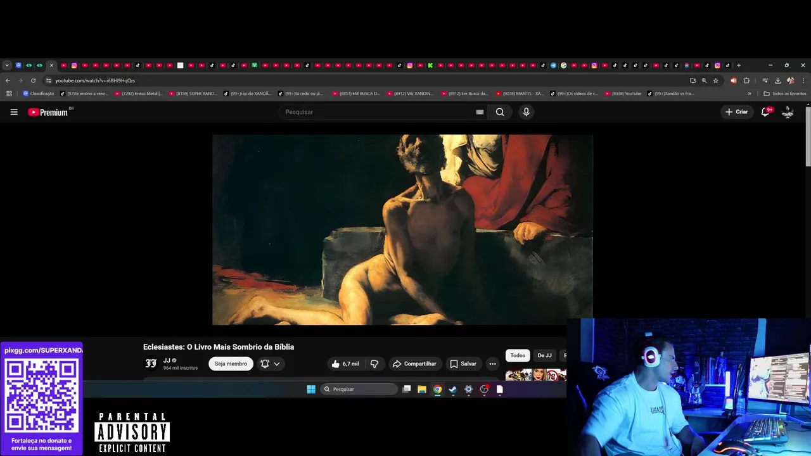The image size is (811, 456).
Task: Open Chrome three-dot menu
Action: pyautogui.click(x=803, y=80)
